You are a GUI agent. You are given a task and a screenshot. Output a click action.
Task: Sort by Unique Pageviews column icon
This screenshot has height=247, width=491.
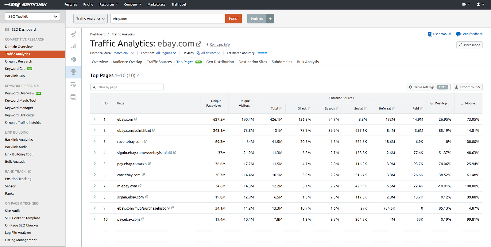click(224, 103)
